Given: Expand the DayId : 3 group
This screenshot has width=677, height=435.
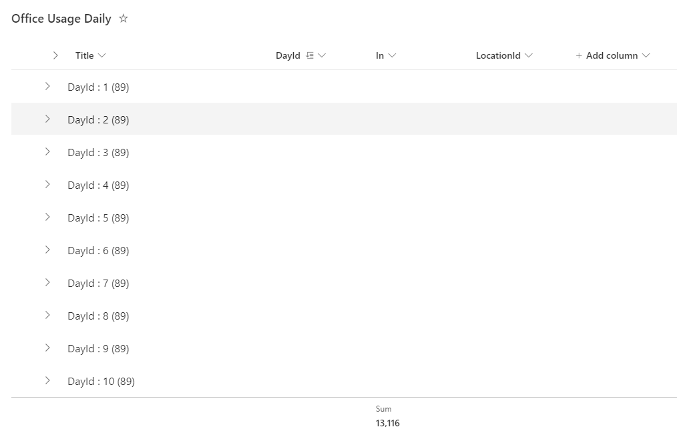Looking at the screenshot, I should (x=47, y=151).
